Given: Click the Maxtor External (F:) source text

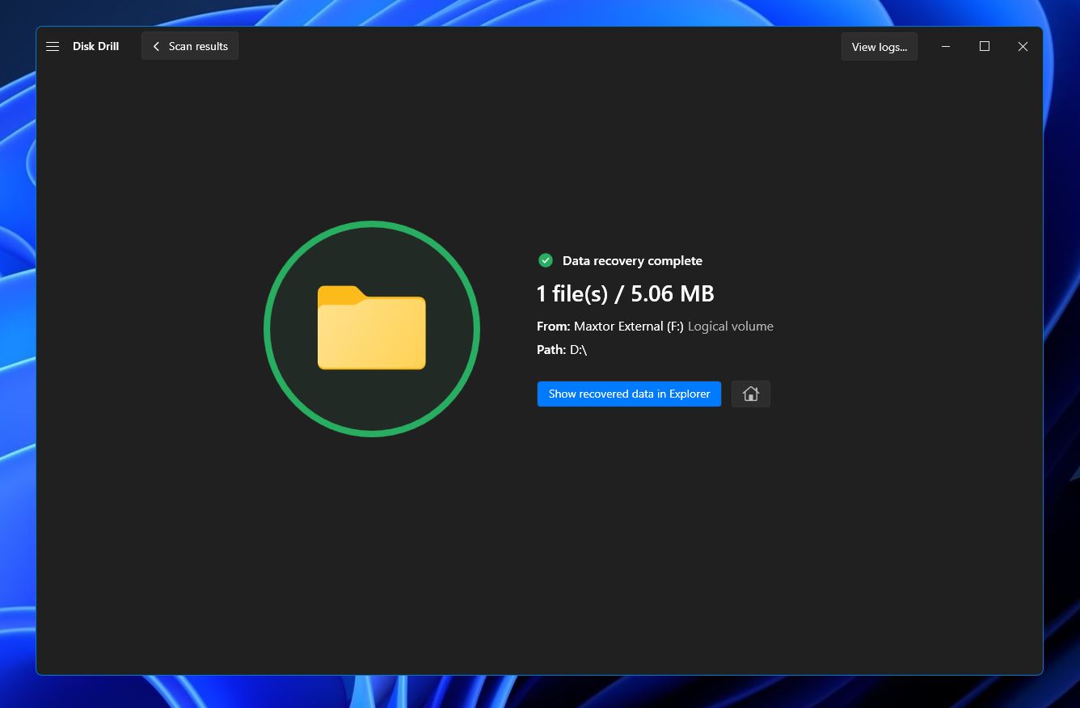Looking at the screenshot, I should click(629, 327).
